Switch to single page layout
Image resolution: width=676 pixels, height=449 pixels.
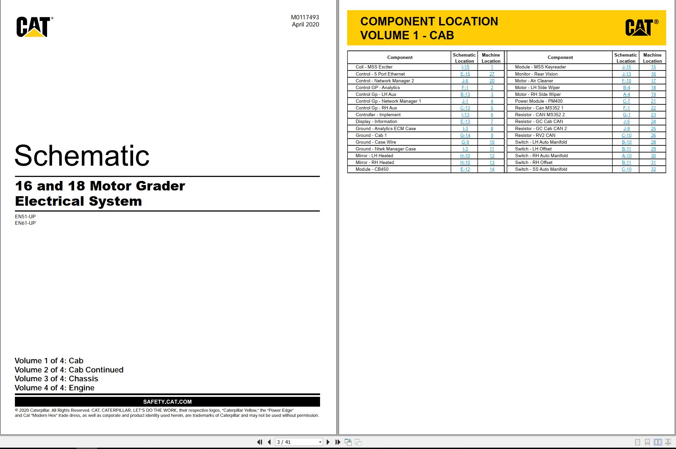(x=637, y=442)
